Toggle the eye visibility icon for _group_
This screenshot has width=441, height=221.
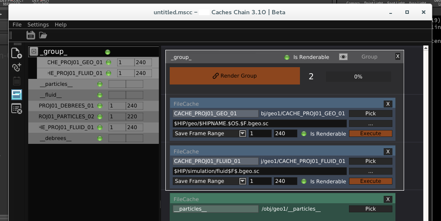(x=343, y=57)
